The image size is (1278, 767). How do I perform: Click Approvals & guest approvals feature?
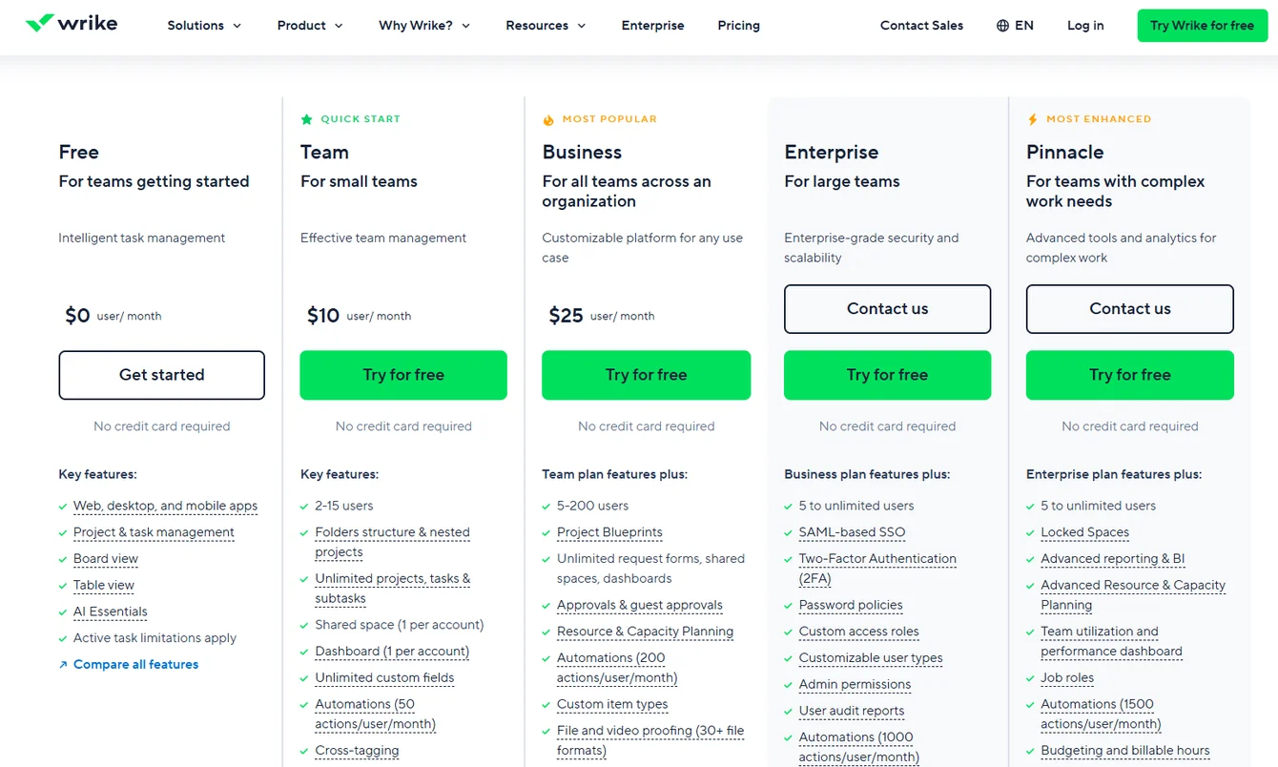point(640,606)
